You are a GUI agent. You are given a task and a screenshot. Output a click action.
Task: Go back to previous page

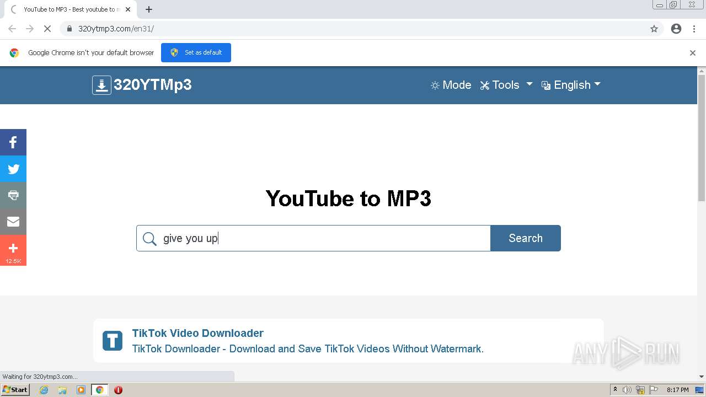[x=12, y=29]
